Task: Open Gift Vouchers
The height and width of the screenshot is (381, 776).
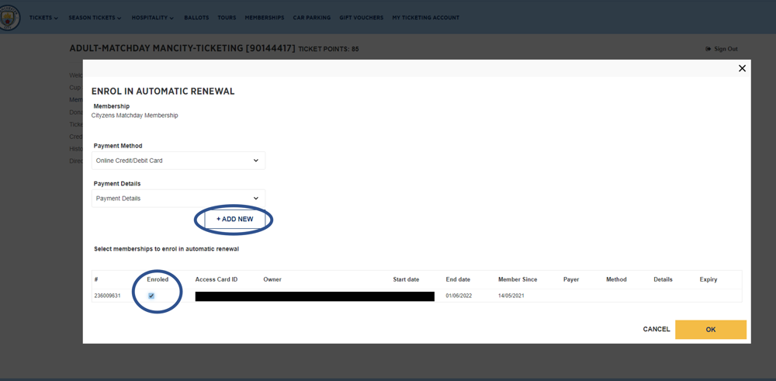Action: pos(362,18)
